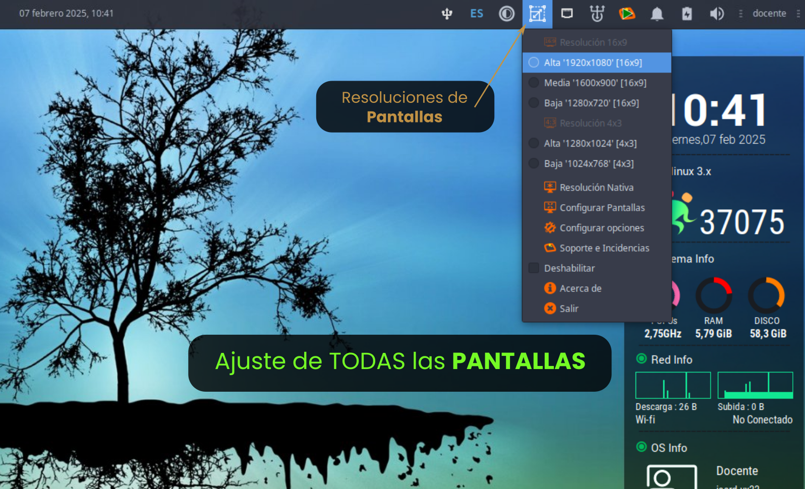Click the Configurar opciones gear icon
The width and height of the screenshot is (805, 489).
click(x=550, y=227)
